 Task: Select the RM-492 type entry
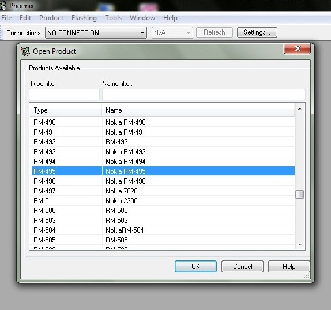pyautogui.click(x=44, y=142)
